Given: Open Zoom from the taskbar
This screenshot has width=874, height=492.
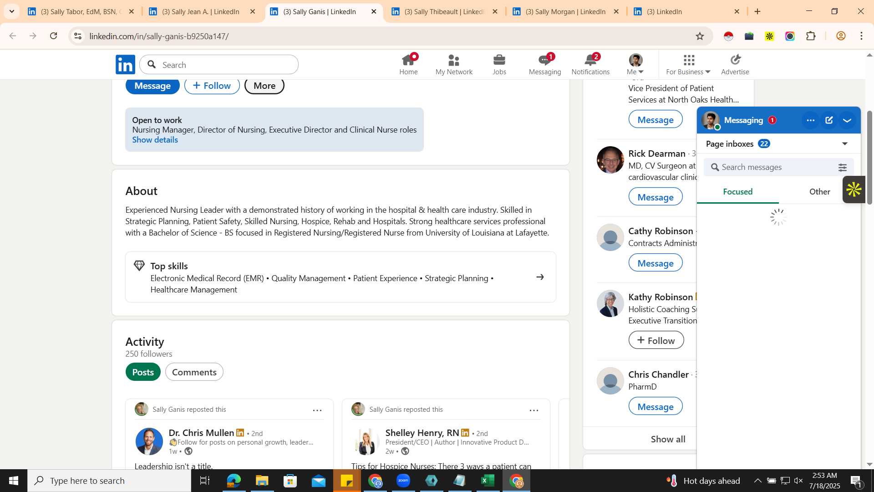Looking at the screenshot, I should point(403,481).
